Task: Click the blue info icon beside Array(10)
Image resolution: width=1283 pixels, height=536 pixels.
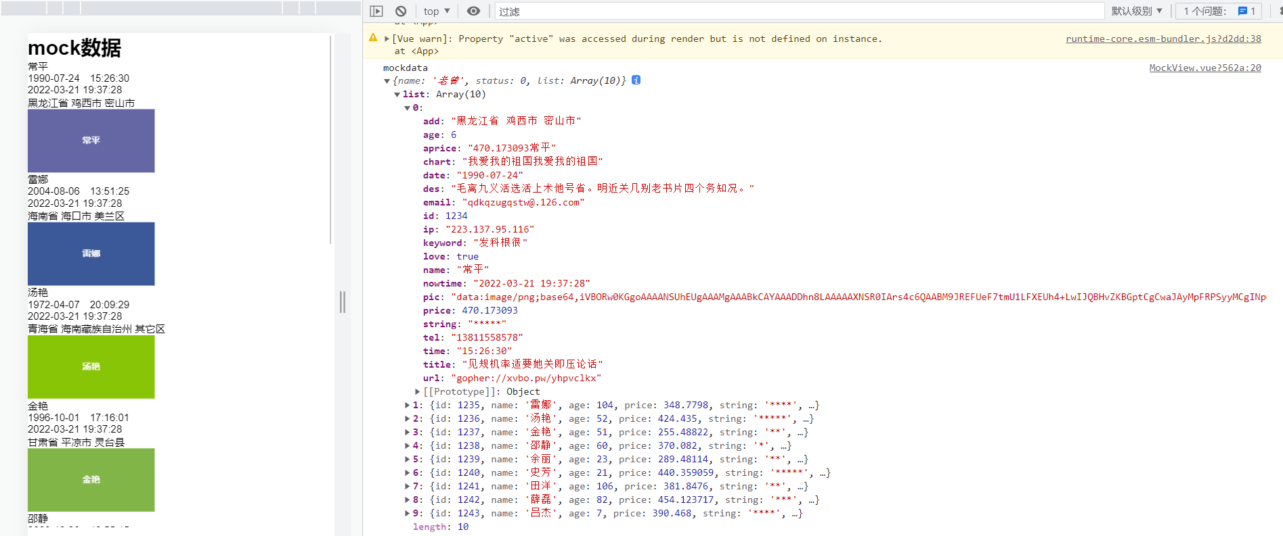Action: [636, 80]
